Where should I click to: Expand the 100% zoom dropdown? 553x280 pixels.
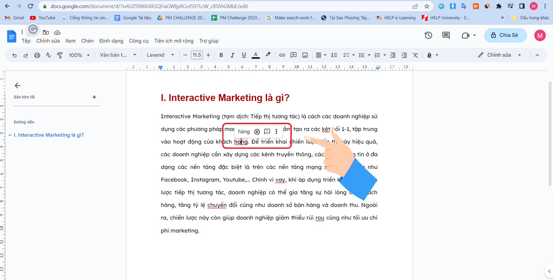79,55
